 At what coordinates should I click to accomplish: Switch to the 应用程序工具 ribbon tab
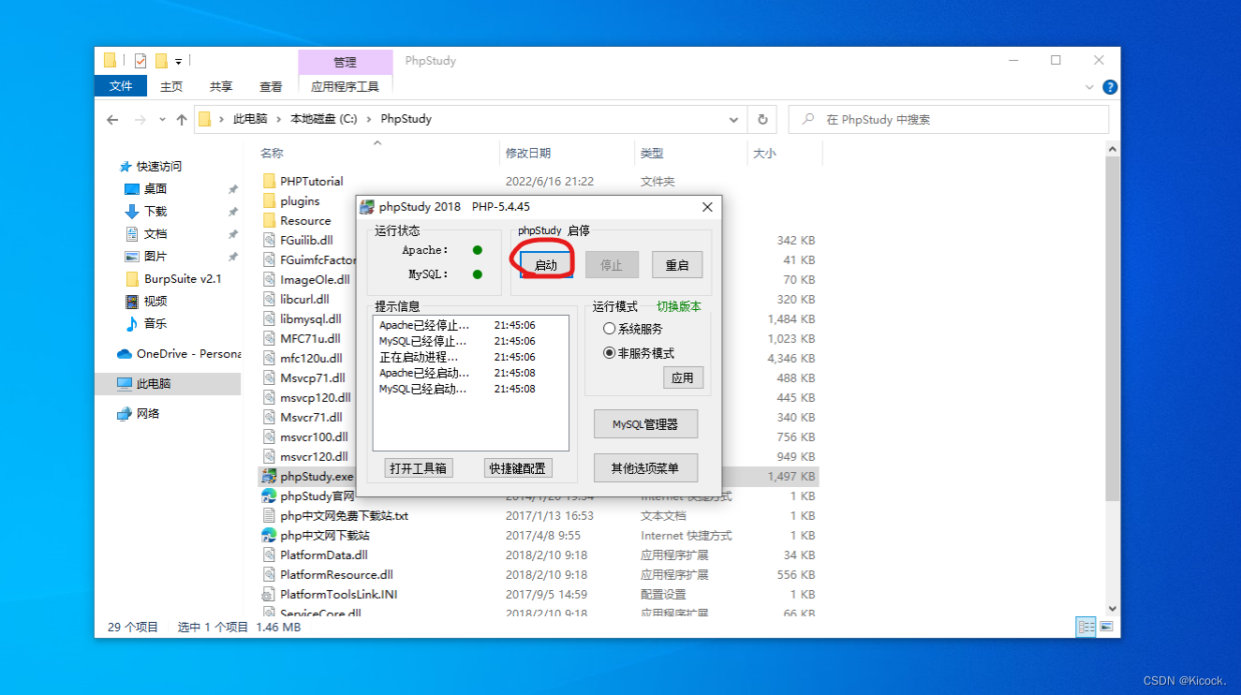click(x=345, y=86)
